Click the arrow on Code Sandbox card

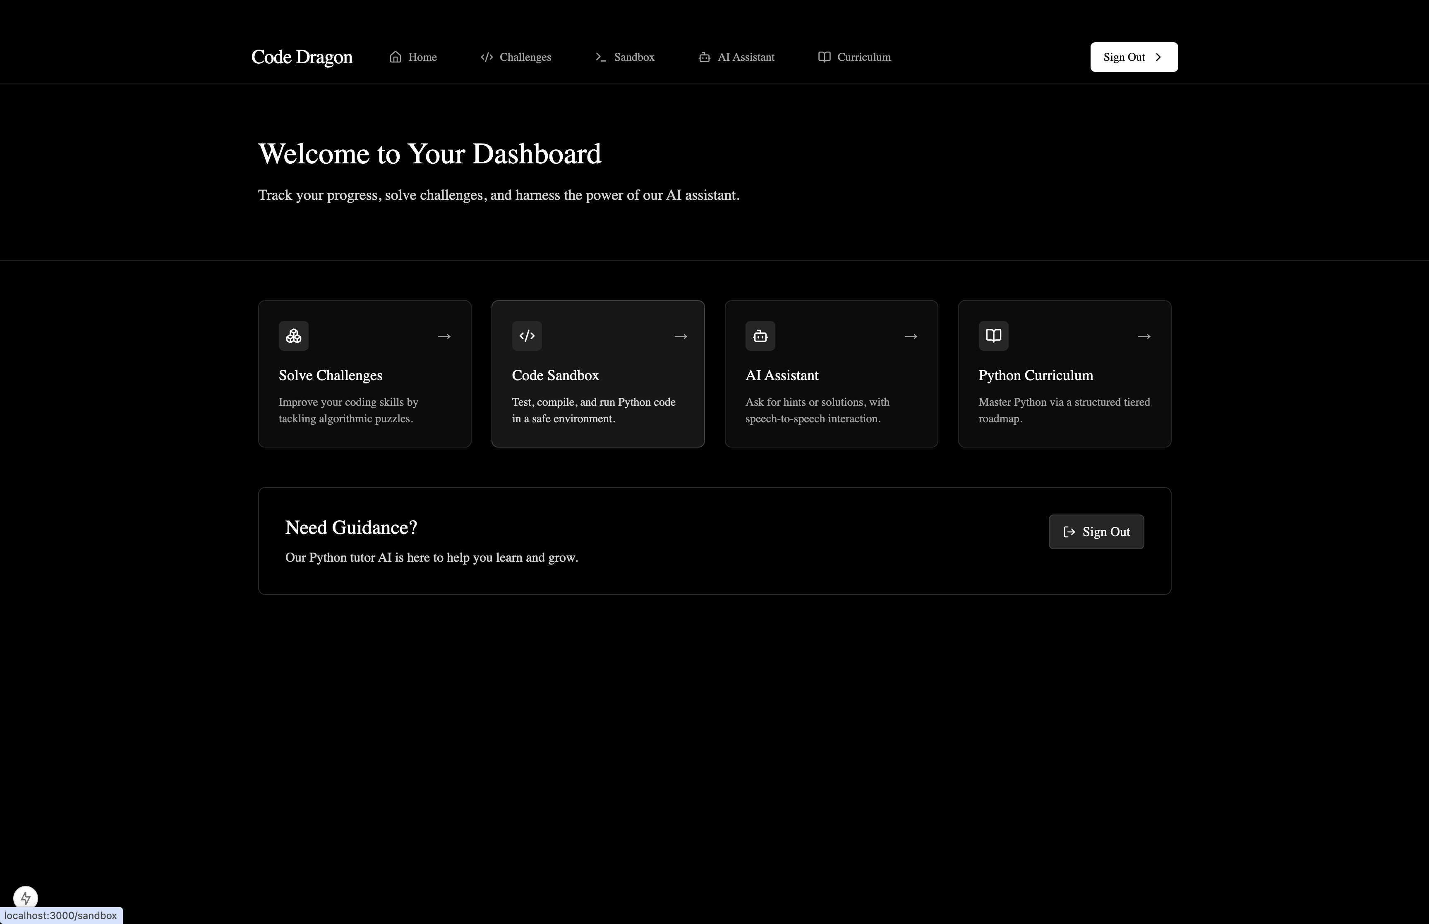pos(681,337)
